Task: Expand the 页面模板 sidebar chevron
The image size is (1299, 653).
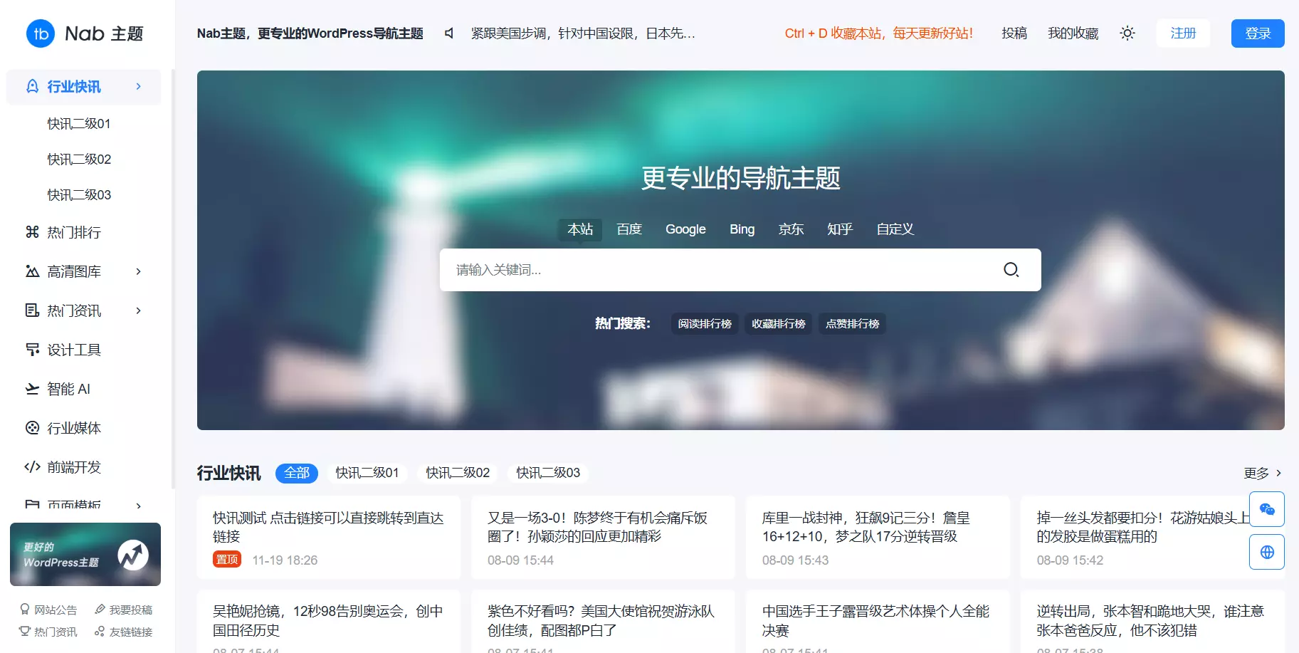Action: 138,506
